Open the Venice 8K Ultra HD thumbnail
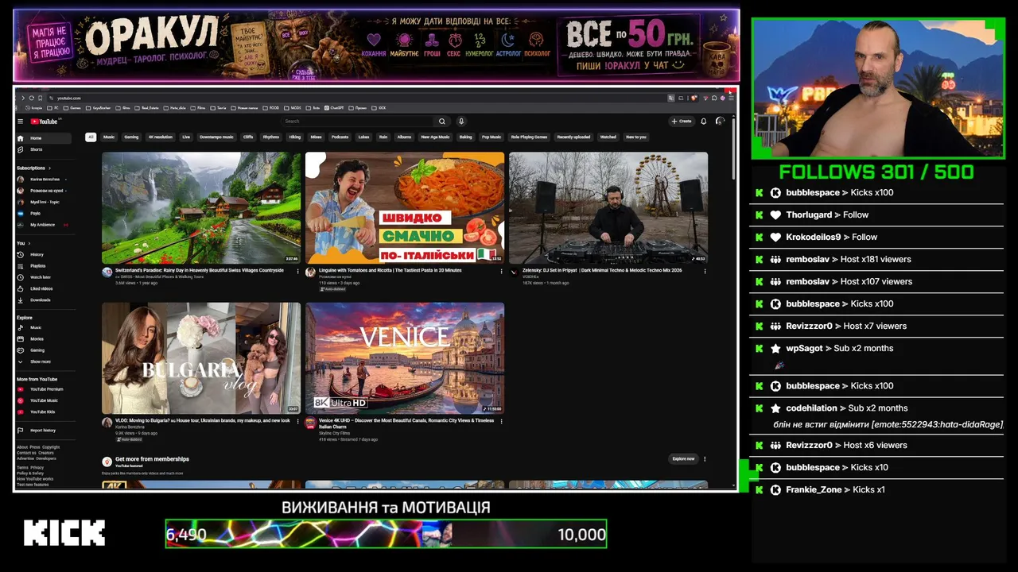Viewport: 1018px width, 572px height. pos(405,358)
